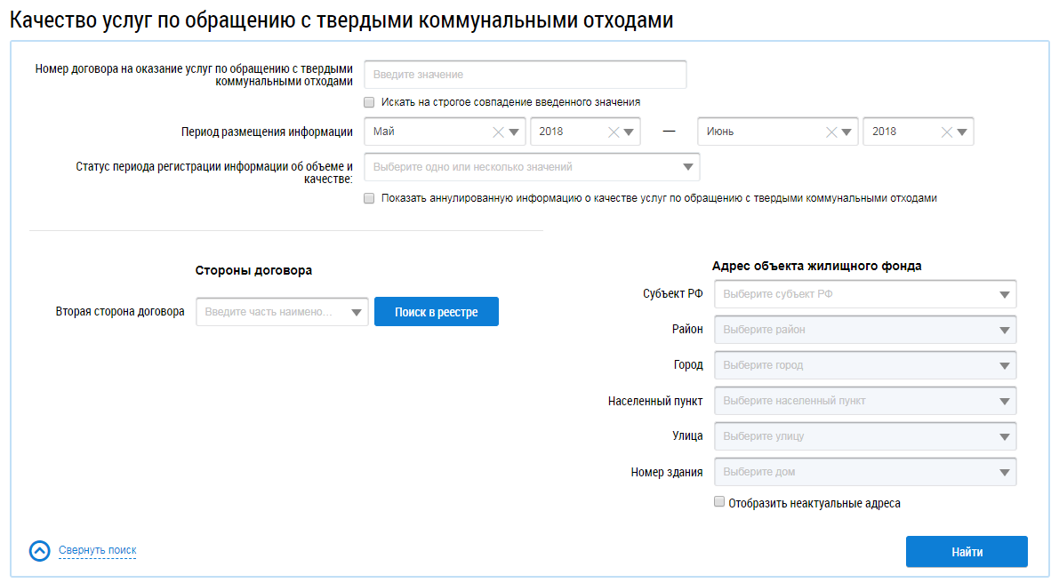
Task: Clear the start year 2018 value
Action: pos(614,132)
